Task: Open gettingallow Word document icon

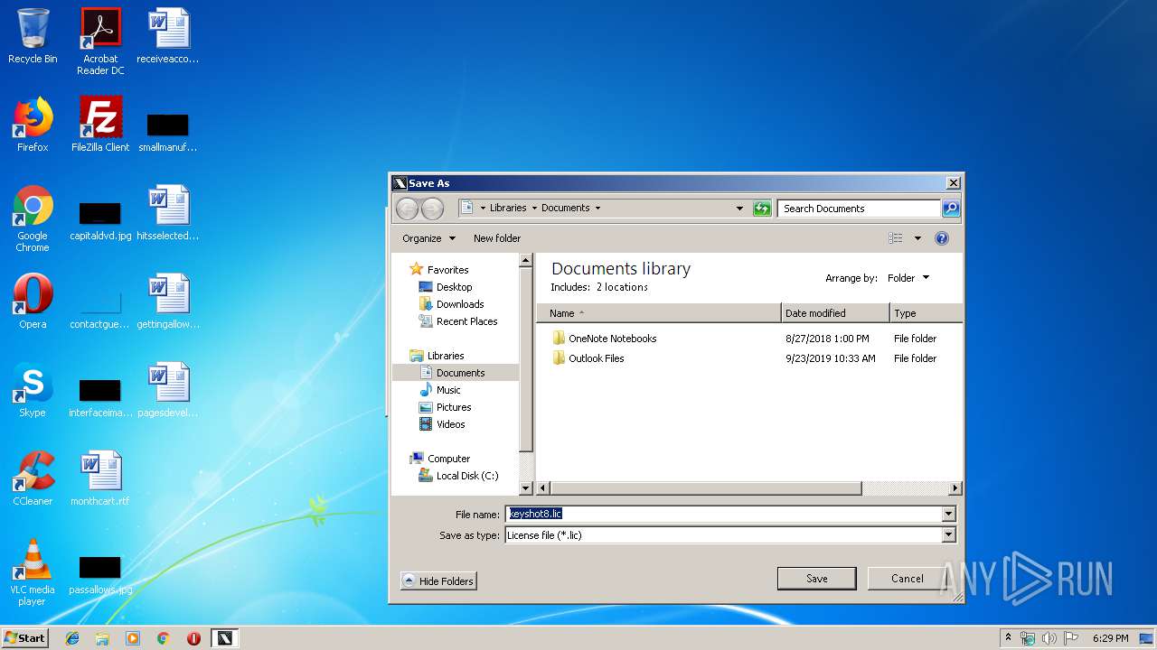Action: click(168, 302)
